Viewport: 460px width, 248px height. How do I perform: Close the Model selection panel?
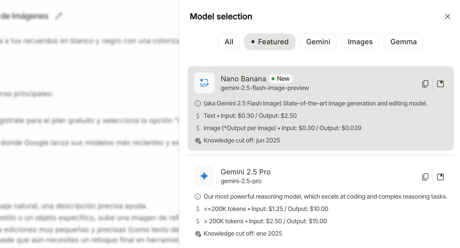447,16
